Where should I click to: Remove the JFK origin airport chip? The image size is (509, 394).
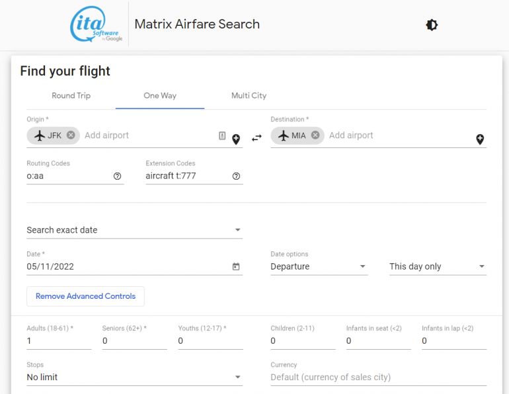pyautogui.click(x=71, y=136)
